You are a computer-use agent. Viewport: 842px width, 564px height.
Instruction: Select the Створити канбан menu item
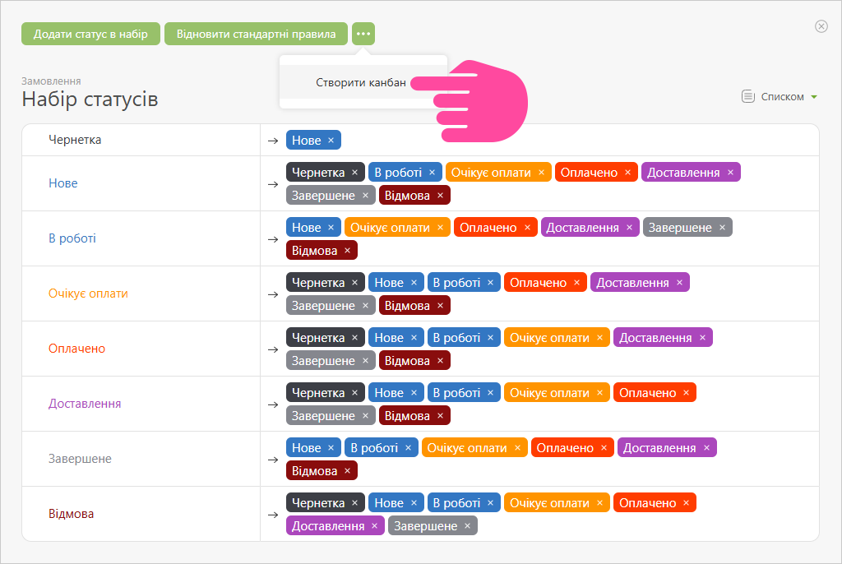pos(361,82)
